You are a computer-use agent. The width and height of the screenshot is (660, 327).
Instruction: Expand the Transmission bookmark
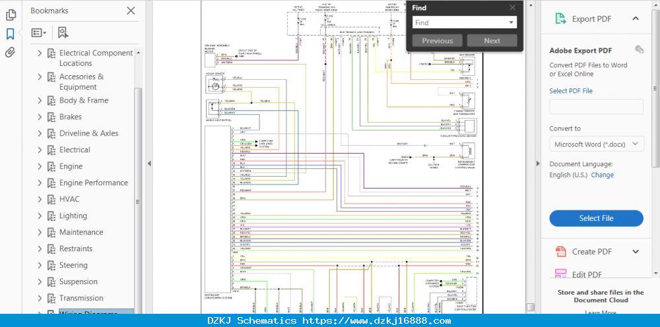(x=40, y=298)
